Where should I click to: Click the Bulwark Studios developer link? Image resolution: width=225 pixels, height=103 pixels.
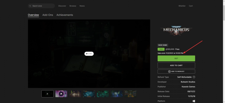(x=188, y=82)
